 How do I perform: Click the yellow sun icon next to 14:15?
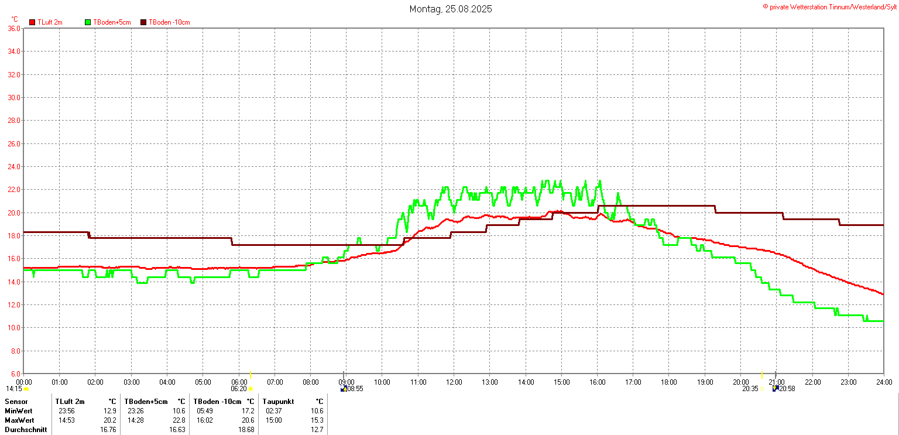point(26,389)
